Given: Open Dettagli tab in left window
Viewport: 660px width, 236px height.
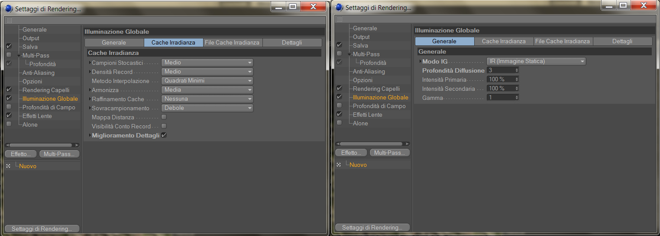Looking at the screenshot, I should pos(292,42).
